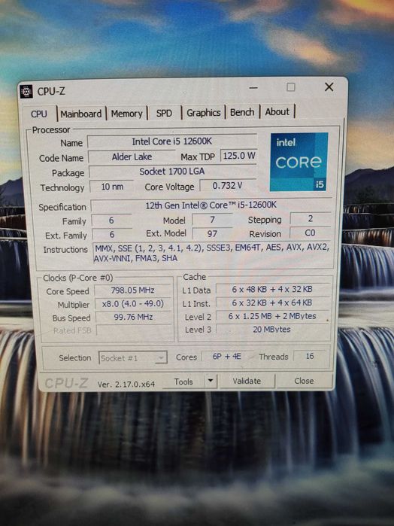Click the Level 3 value 20 MBytes
The image size is (394, 526).
point(272,330)
